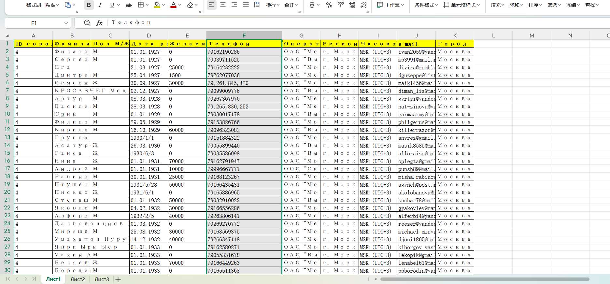Apply percent style to cells
The height and width of the screenshot is (284, 610).
tap(329, 5)
